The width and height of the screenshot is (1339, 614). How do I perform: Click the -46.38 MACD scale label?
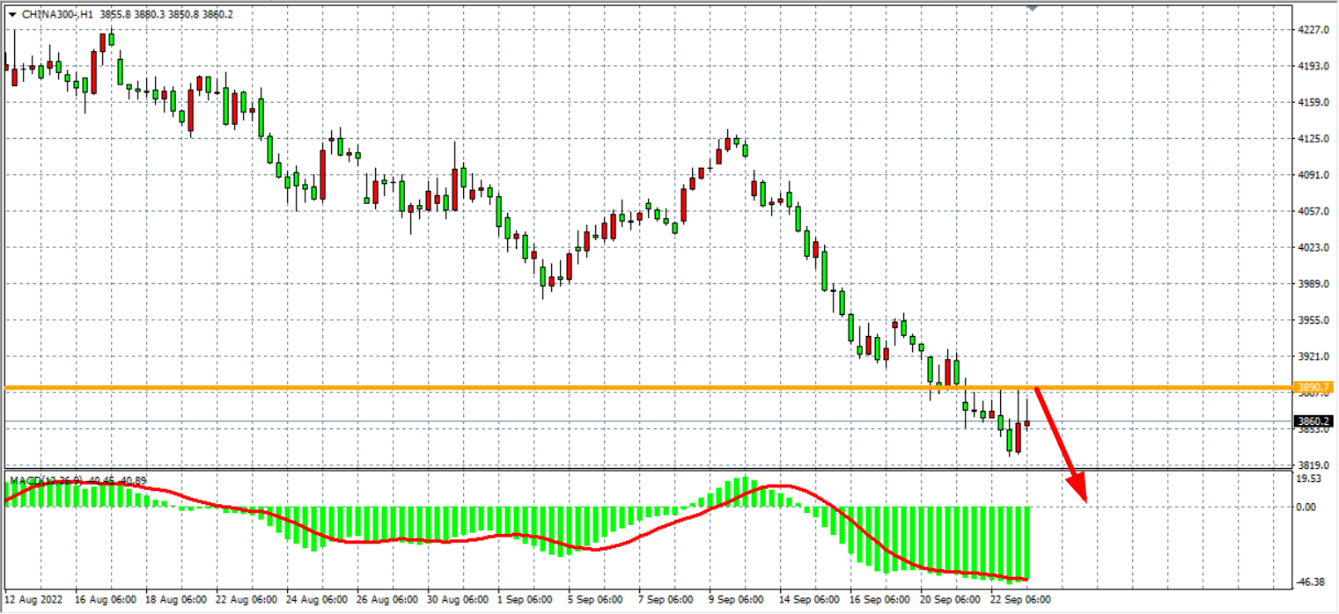point(1312,582)
